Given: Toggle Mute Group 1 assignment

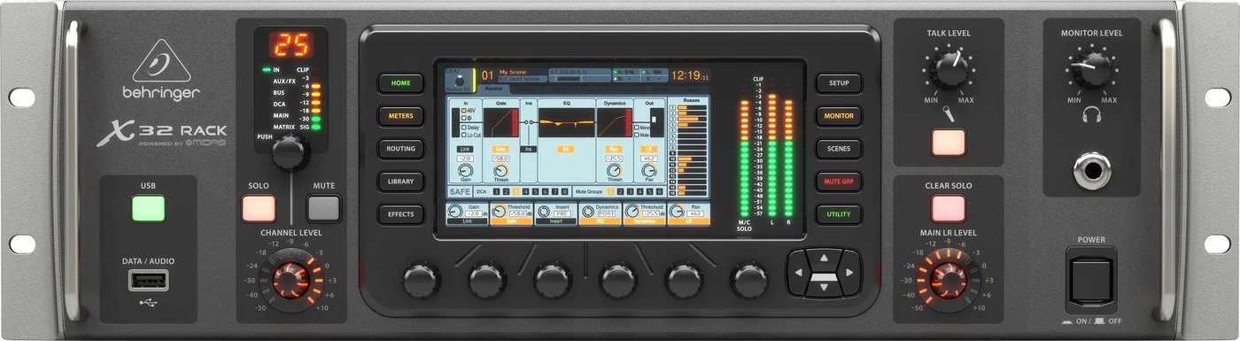Looking at the screenshot, I should coord(610,191).
